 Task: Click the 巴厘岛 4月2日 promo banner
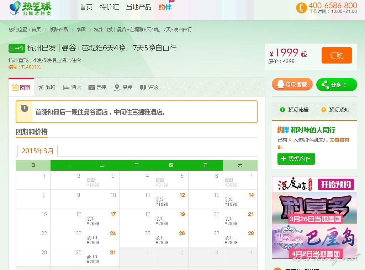(314, 241)
